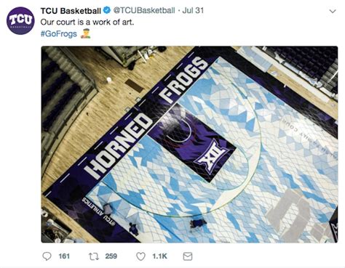View the 161 replies count
This screenshot has height=268, width=345.
[x=64, y=256]
